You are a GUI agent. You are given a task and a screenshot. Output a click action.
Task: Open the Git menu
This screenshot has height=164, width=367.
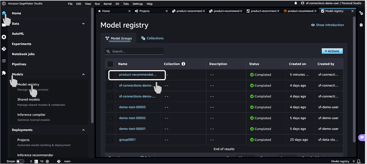tap(117, 4)
